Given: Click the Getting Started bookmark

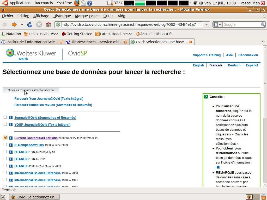Looking at the screenshot, I should 77,34.
